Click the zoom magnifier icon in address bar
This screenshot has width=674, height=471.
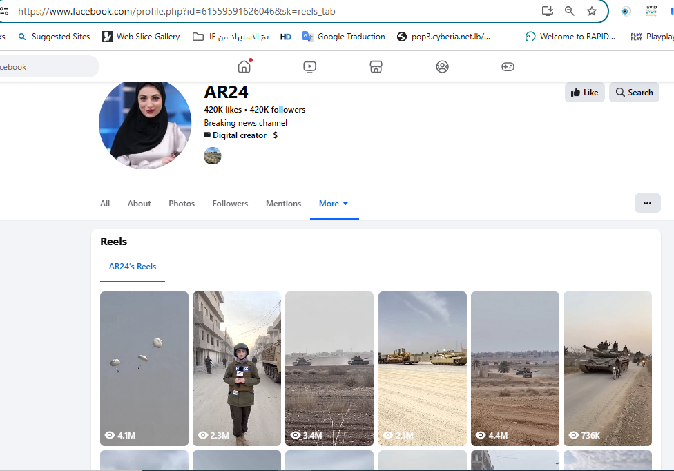click(569, 11)
